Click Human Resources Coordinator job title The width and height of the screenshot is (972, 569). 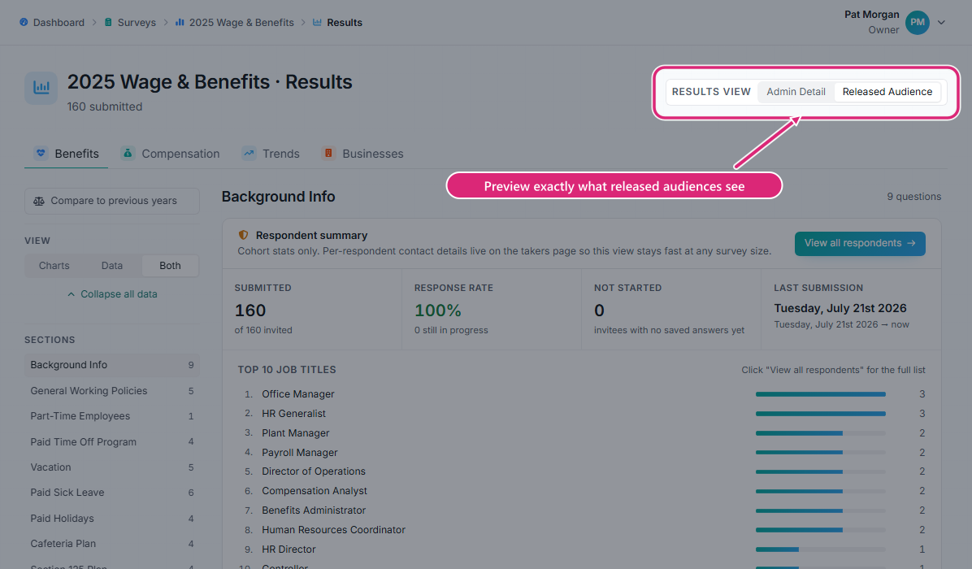333,529
